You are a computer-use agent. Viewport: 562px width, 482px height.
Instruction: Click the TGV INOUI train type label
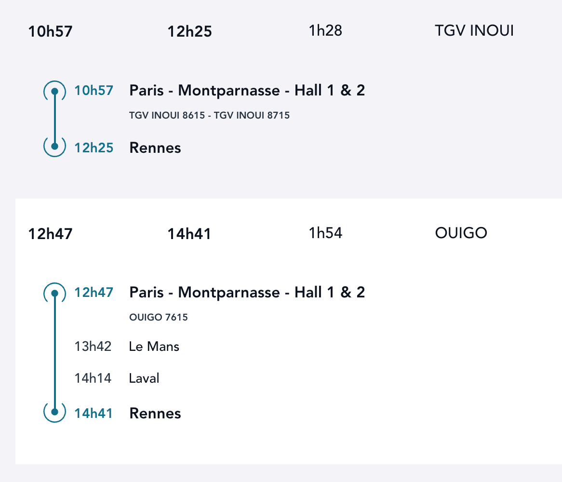[x=474, y=31]
